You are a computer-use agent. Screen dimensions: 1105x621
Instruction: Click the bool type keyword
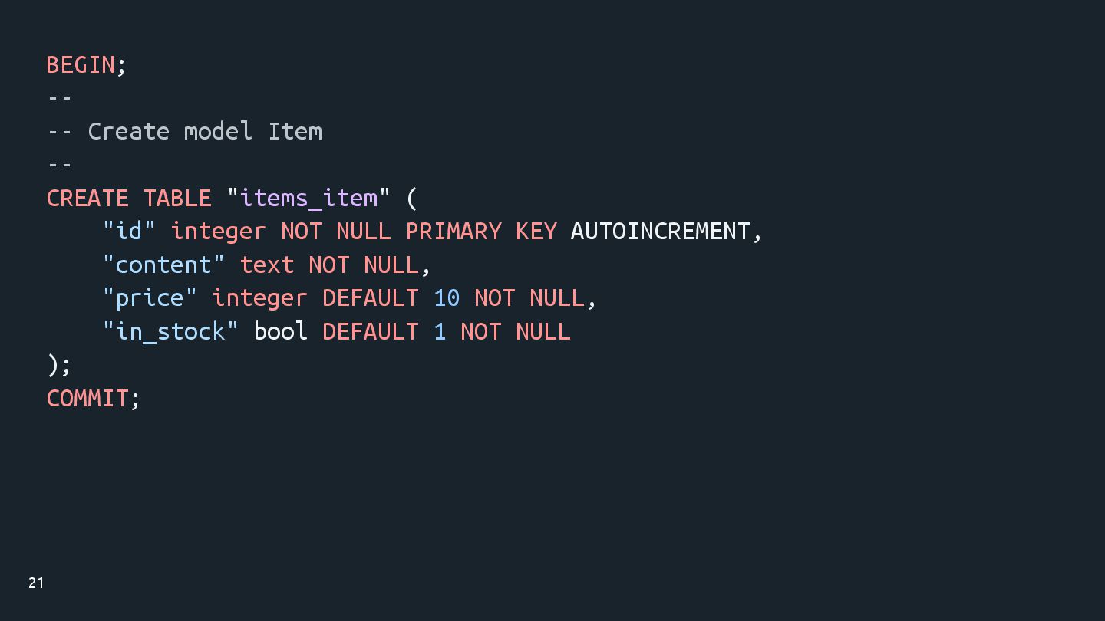pyautogui.click(x=281, y=331)
